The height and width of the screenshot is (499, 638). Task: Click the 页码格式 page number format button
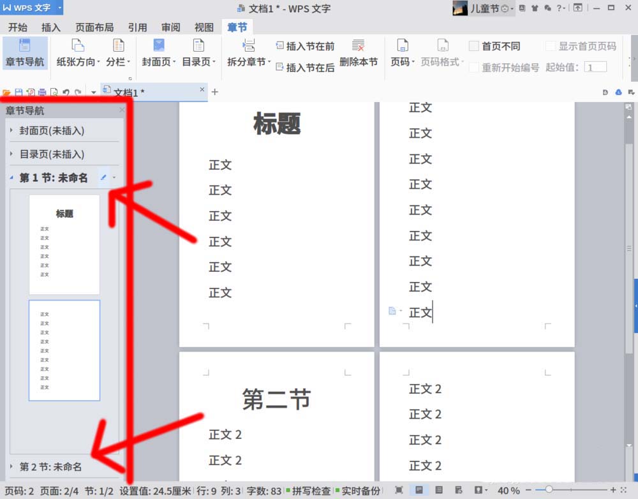coord(442,54)
